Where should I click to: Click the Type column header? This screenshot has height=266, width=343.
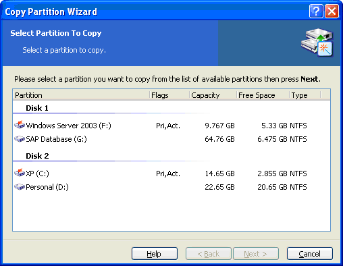click(305, 95)
